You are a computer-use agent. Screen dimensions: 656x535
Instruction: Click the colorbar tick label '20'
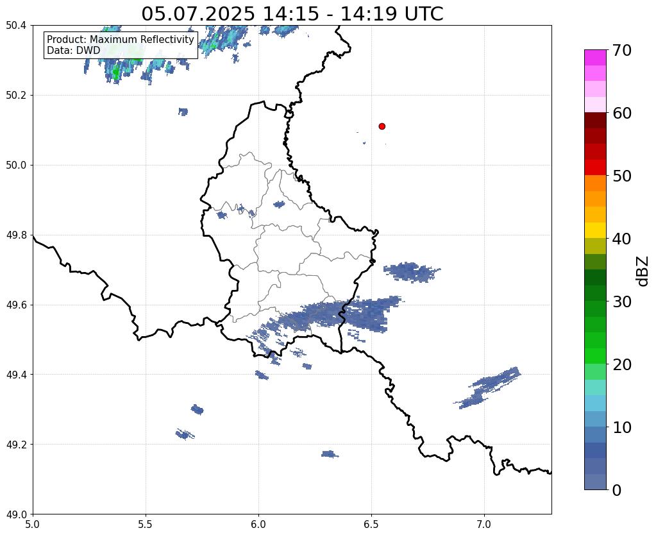[x=622, y=364]
